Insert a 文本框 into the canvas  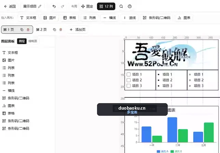(x=28, y=18)
